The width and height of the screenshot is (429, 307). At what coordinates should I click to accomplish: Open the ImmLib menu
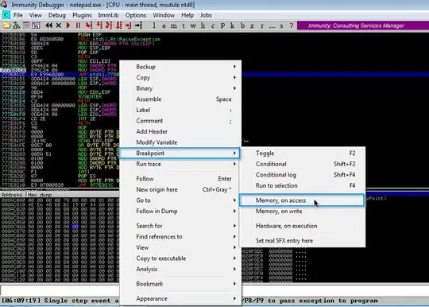[x=108, y=15]
